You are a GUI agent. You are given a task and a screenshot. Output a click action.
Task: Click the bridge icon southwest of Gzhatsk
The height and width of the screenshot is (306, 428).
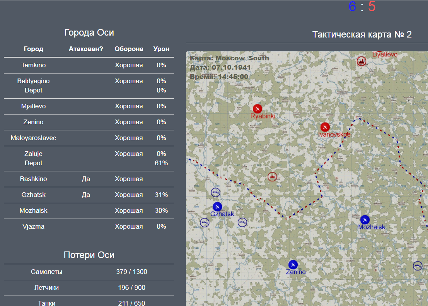(x=205, y=222)
